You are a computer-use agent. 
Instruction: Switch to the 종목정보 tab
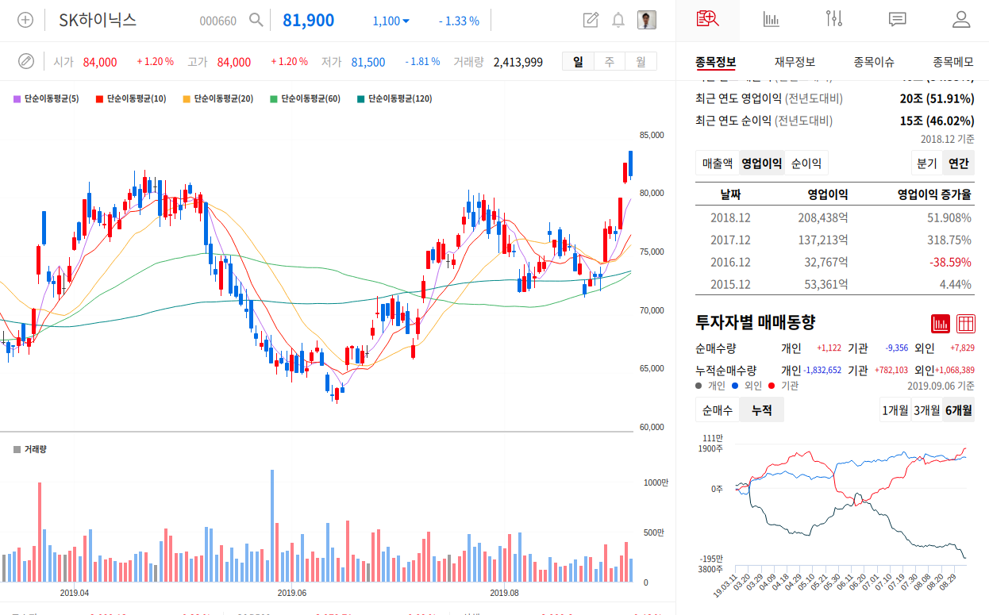tap(715, 62)
